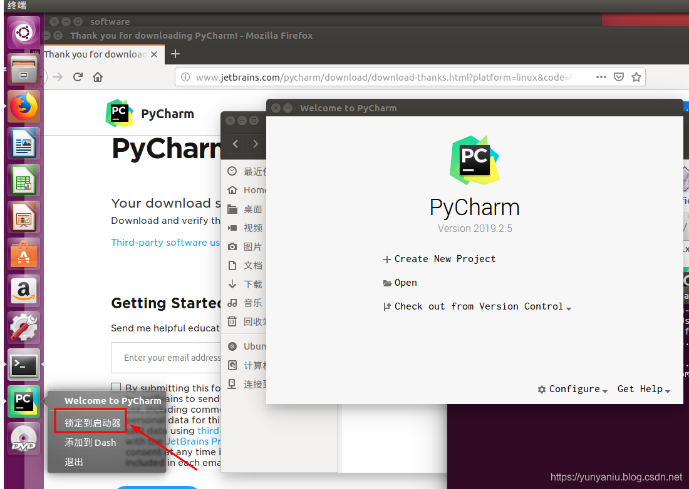Open 音乐 (Music) folder in sidebar
The height and width of the screenshot is (489, 689).
coord(245,303)
